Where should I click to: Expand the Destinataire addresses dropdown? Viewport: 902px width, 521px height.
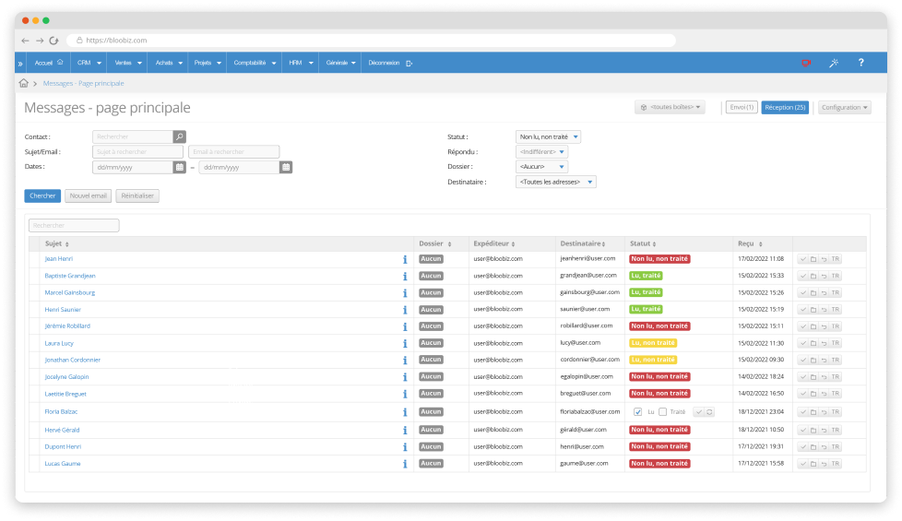[556, 182]
